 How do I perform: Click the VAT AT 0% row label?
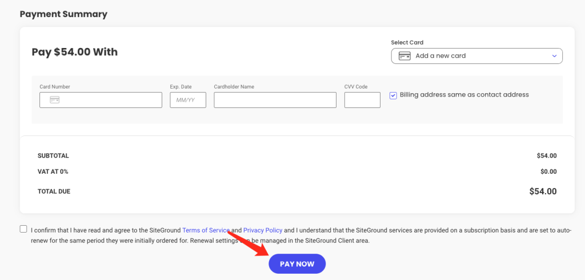pos(53,172)
